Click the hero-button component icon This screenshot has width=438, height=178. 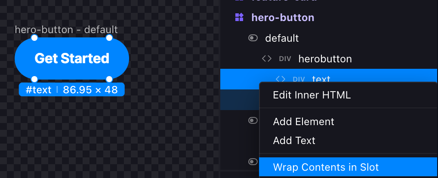239,18
